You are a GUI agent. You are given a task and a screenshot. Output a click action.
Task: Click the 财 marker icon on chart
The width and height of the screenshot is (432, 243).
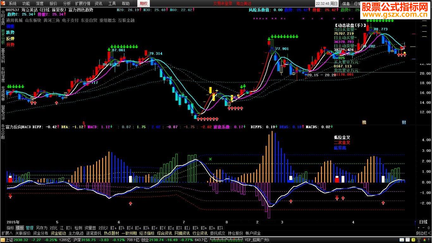[x=404, y=122]
